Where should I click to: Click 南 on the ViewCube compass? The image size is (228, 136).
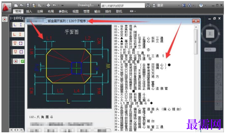tap(210, 42)
